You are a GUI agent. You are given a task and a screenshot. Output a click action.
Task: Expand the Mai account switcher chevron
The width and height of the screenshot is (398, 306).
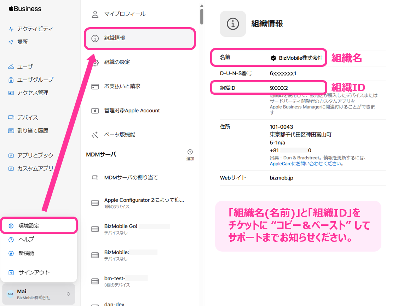pos(68,294)
